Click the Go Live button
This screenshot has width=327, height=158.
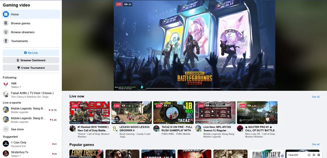coord(31,52)
